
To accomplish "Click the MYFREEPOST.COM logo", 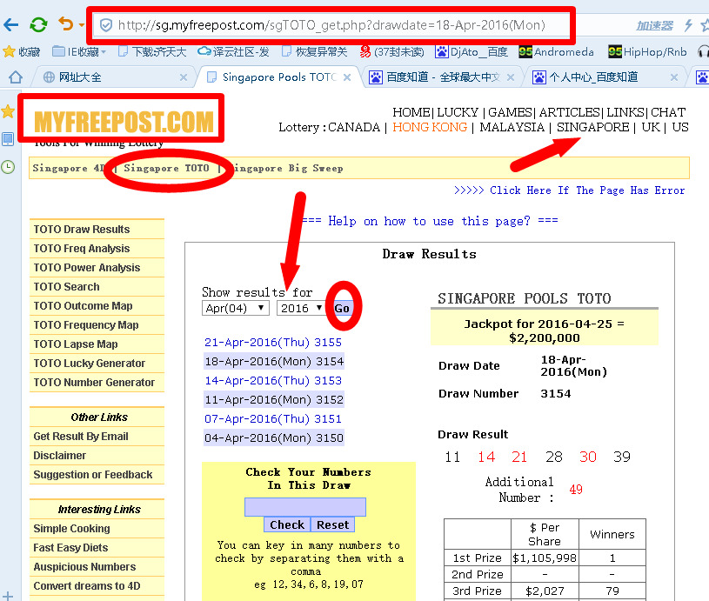I will 124,121.
